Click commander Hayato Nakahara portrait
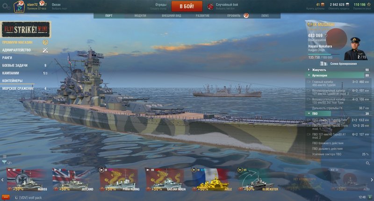The height and width of the screenshot is (201, 374). 355,49
